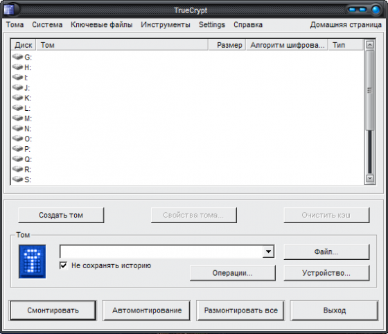The image size is (388, 334).
Task: Open the Тома menu
Action: [x=15, y=25]
